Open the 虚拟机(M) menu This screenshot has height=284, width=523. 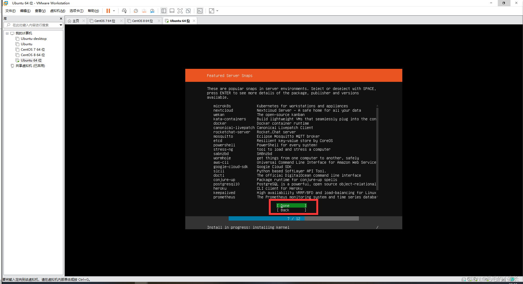pyautogui.click(x=58, y=11)
